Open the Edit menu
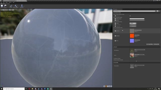The width and height of the screenshot is (161, 90). tap(4, 2)
